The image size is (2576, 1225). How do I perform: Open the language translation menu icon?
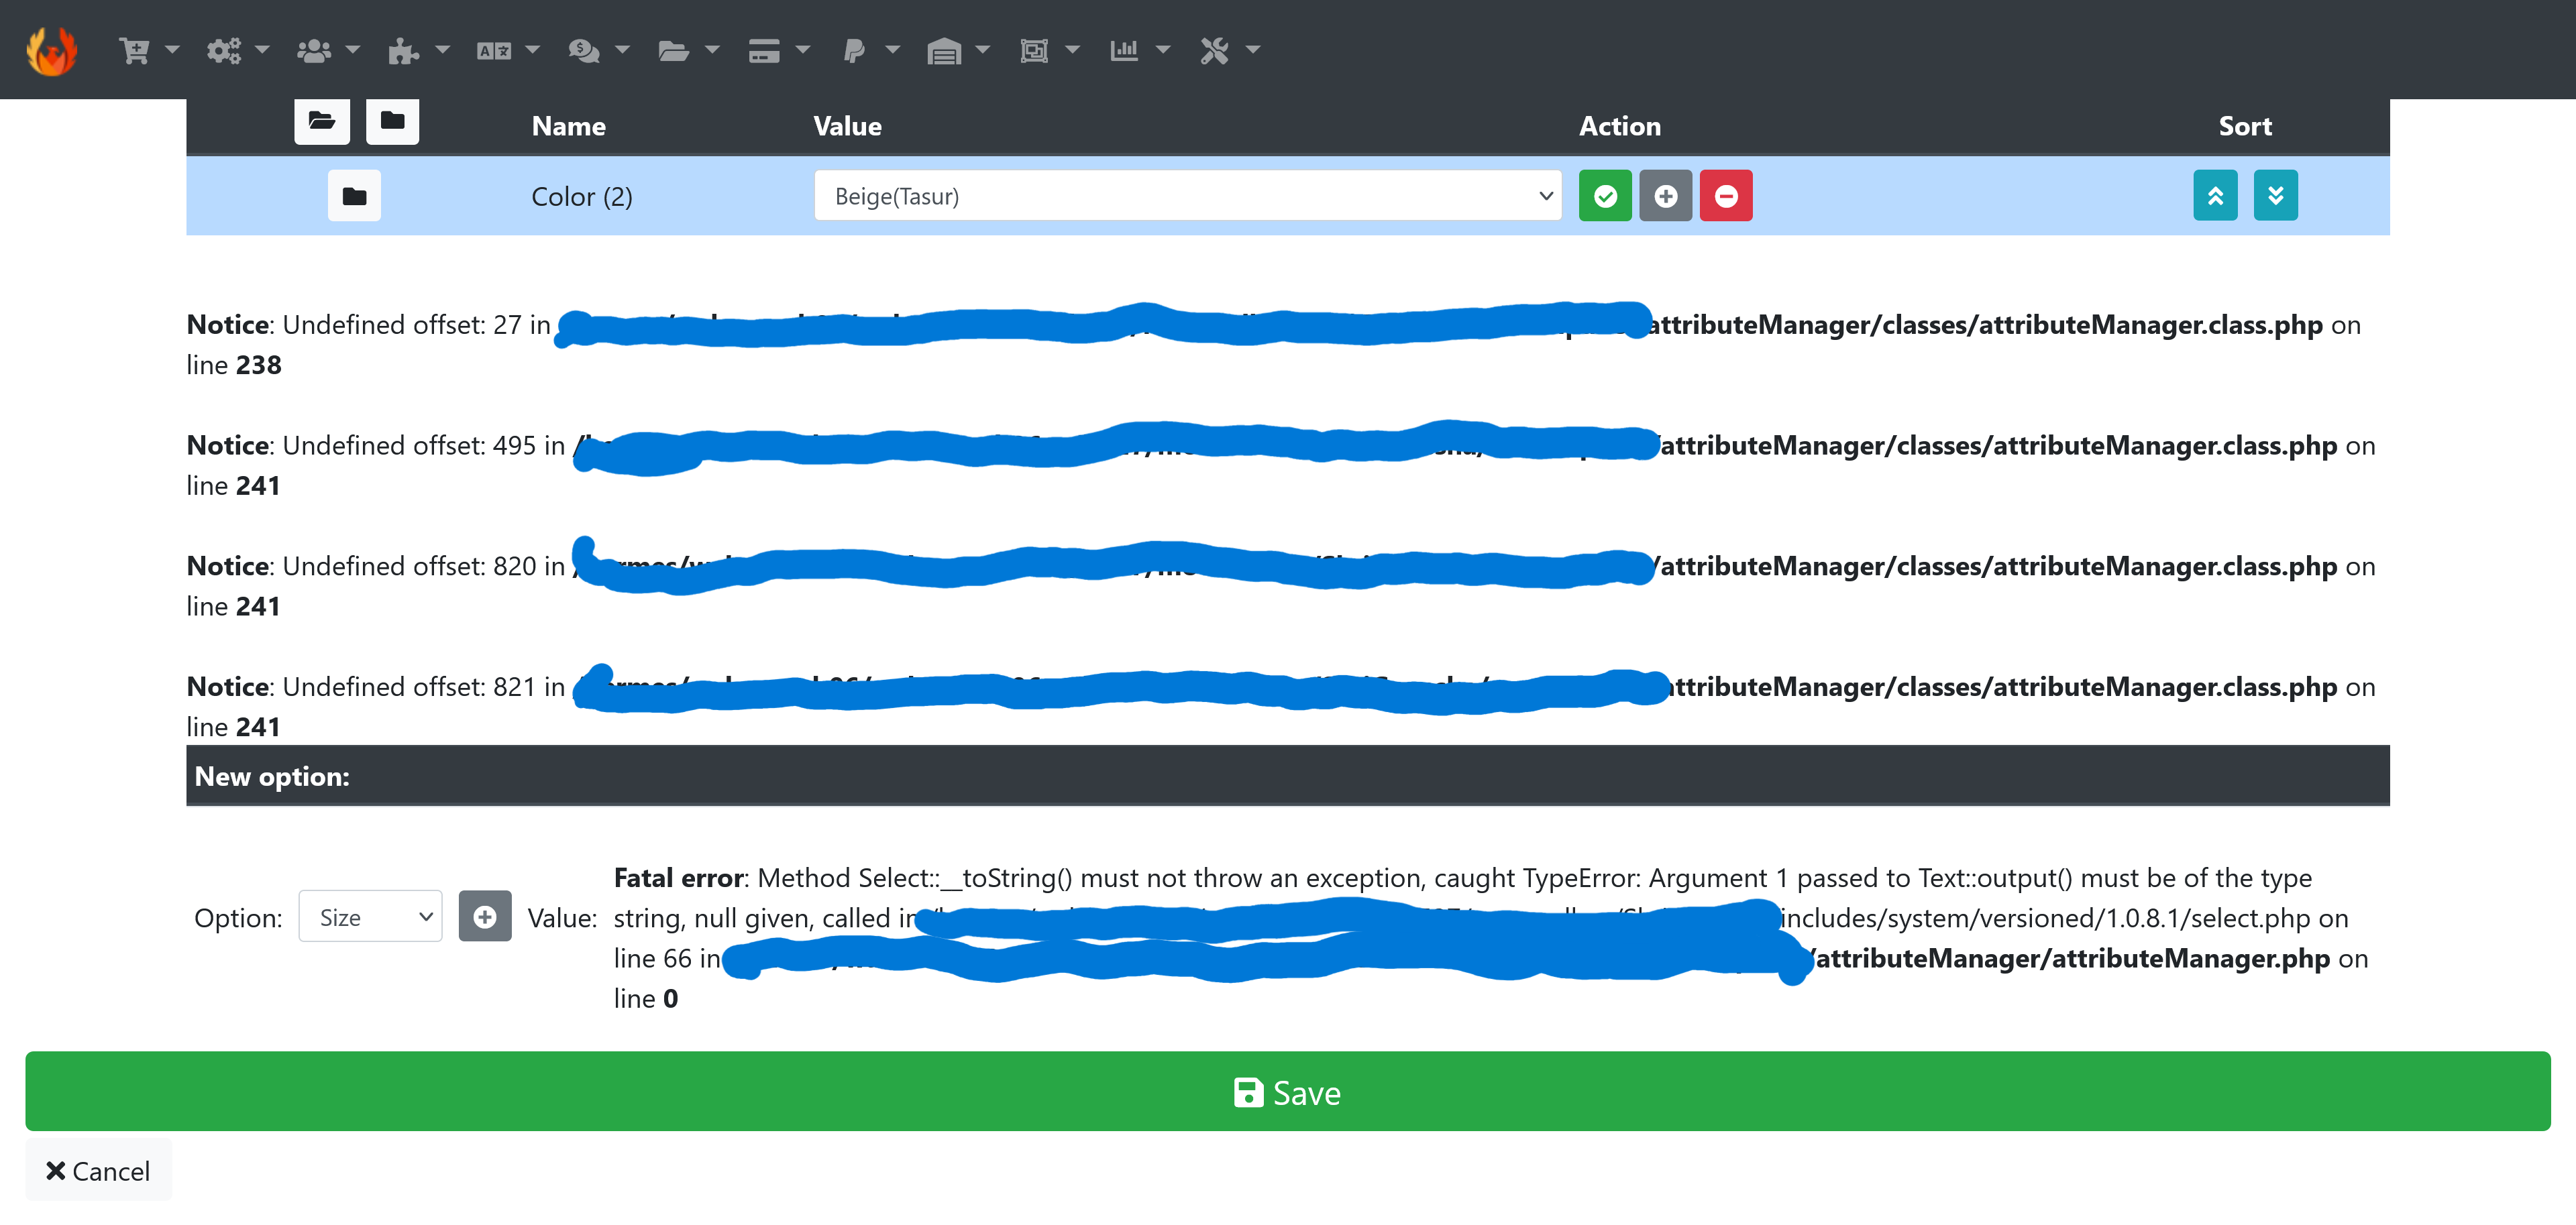point(494,50)
